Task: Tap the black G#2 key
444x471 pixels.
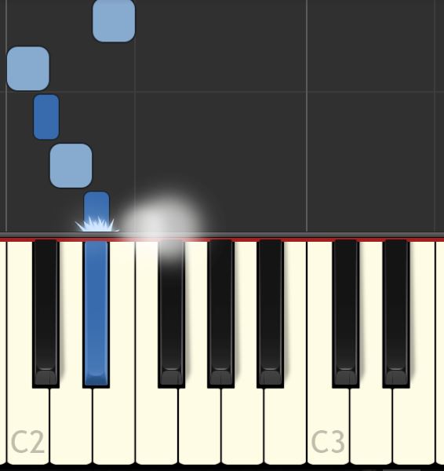Action: click(x=220, y=312)
